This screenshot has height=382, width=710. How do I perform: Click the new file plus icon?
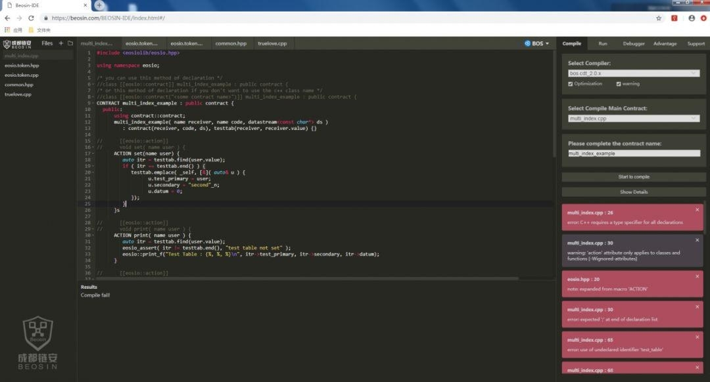tap(60, 43)
